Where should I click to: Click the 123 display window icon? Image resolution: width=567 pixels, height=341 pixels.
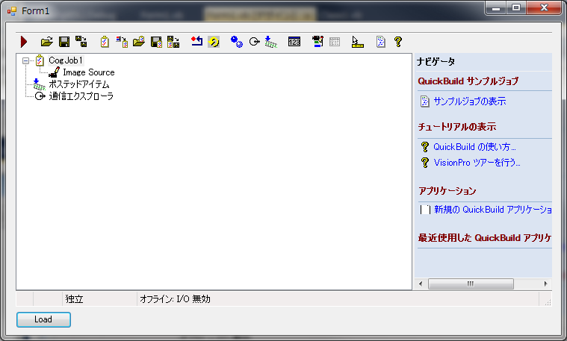294,42
